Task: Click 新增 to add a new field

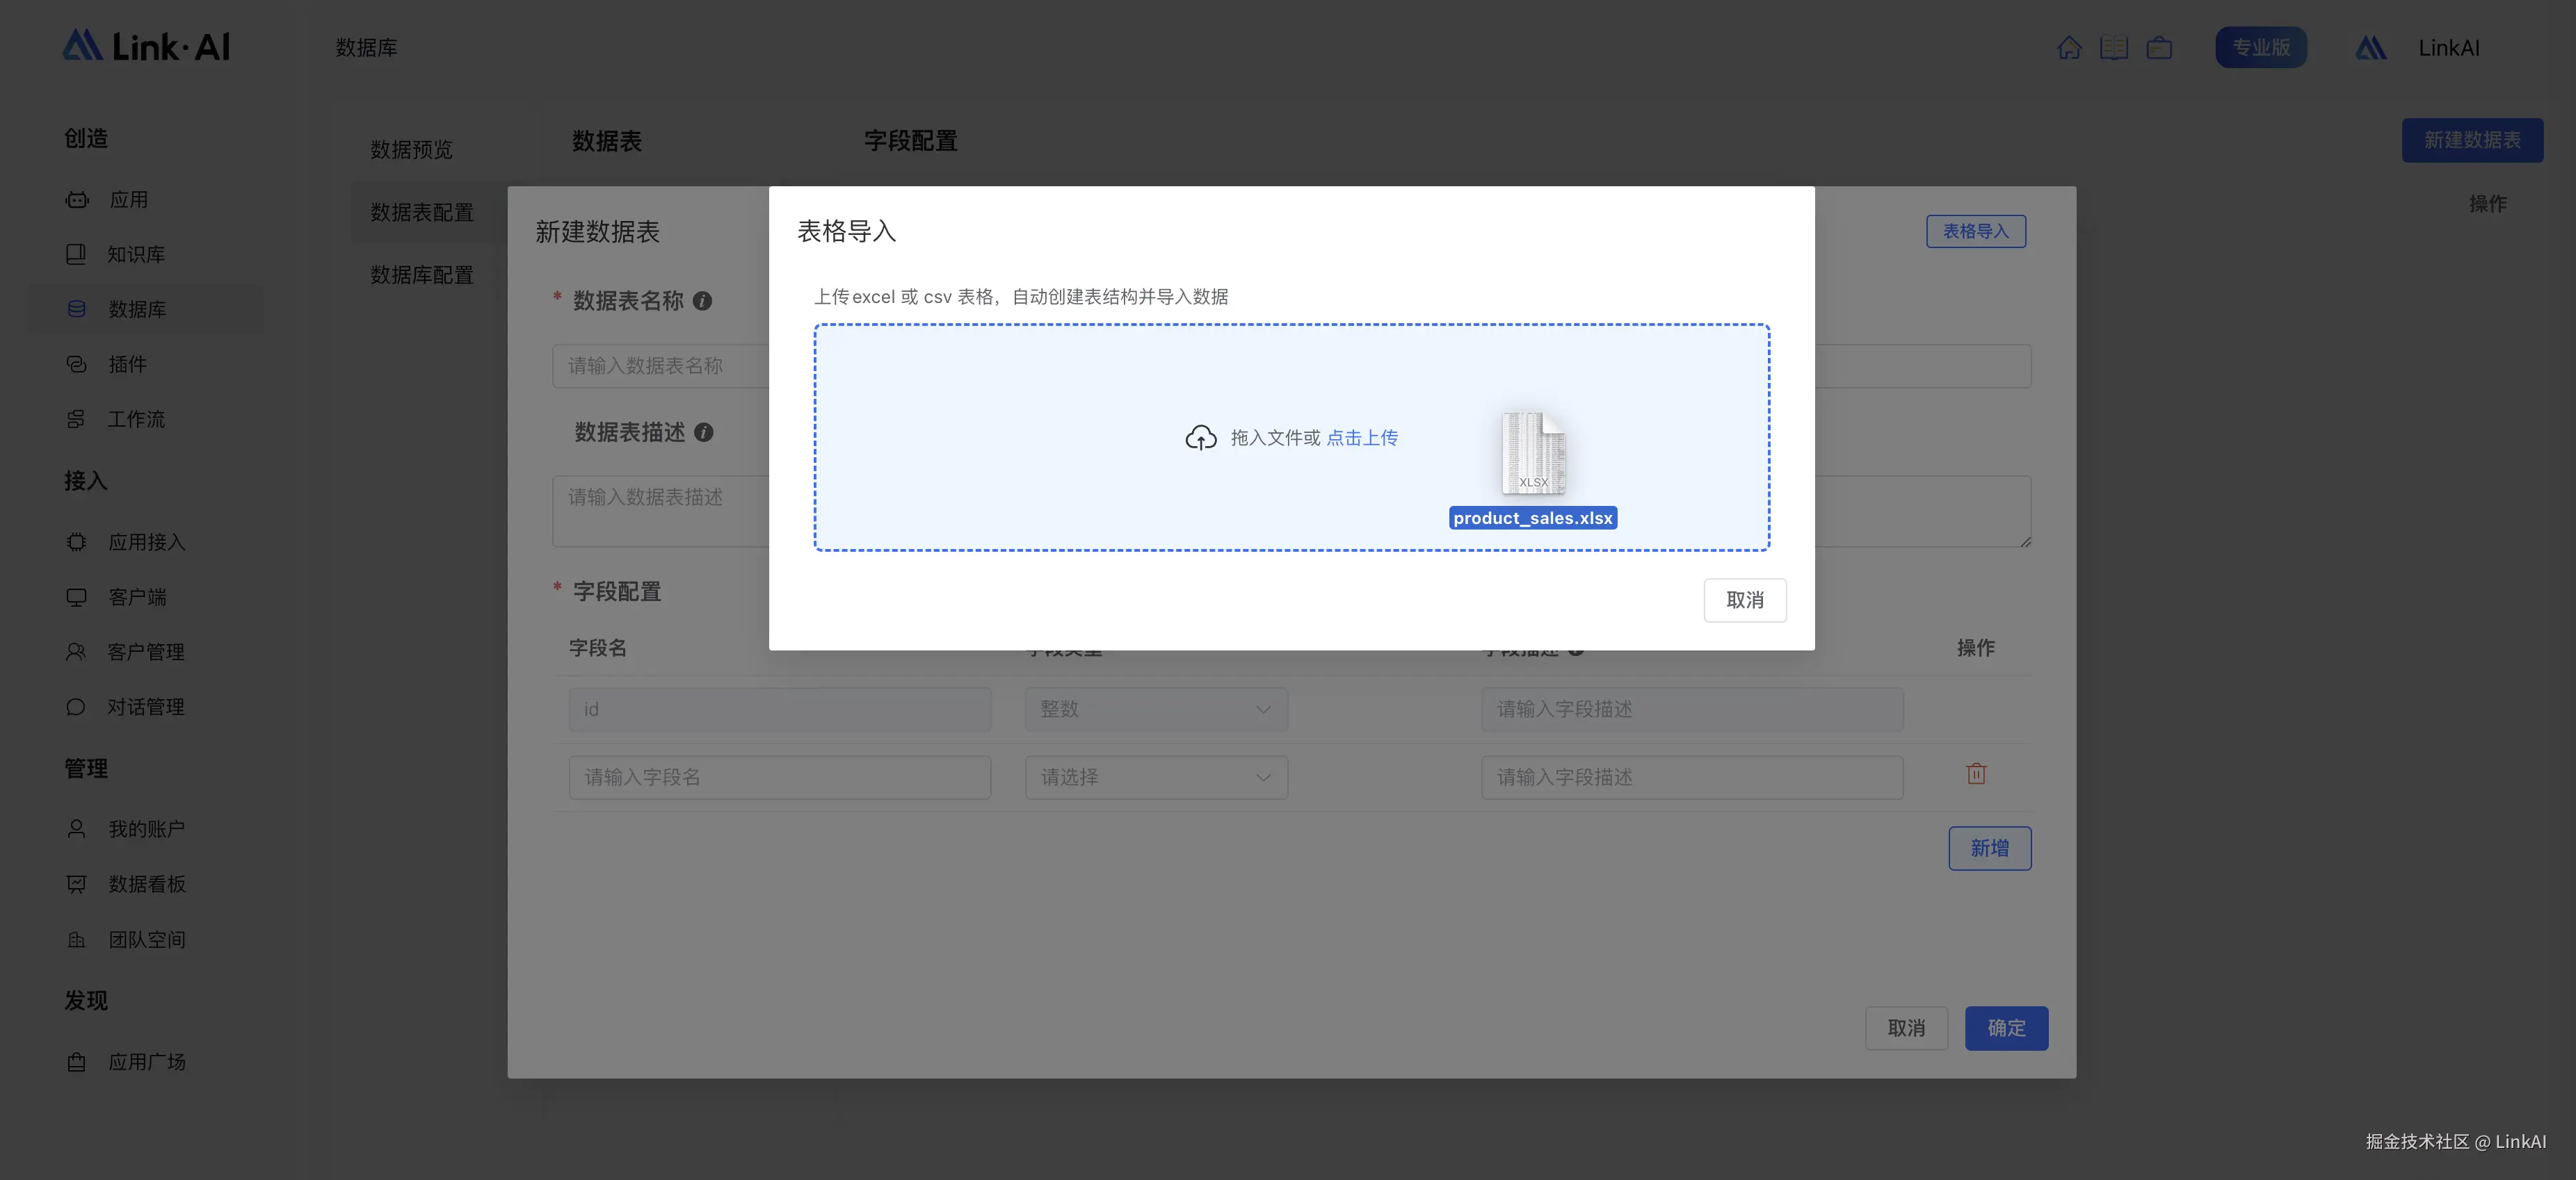Action: click(x=1989, y=847)
